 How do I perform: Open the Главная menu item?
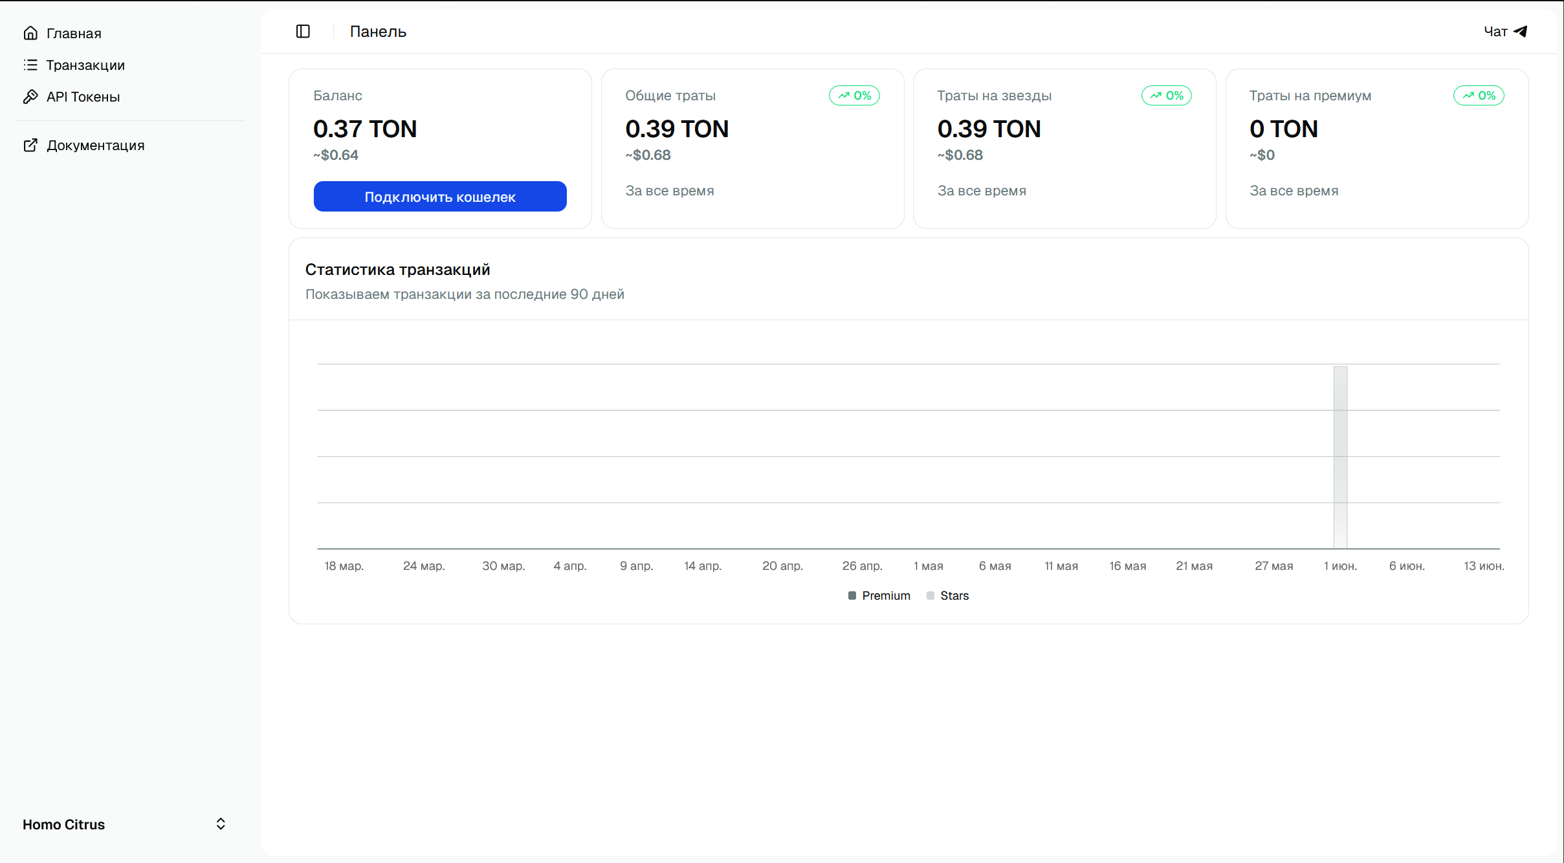(129, 33)
